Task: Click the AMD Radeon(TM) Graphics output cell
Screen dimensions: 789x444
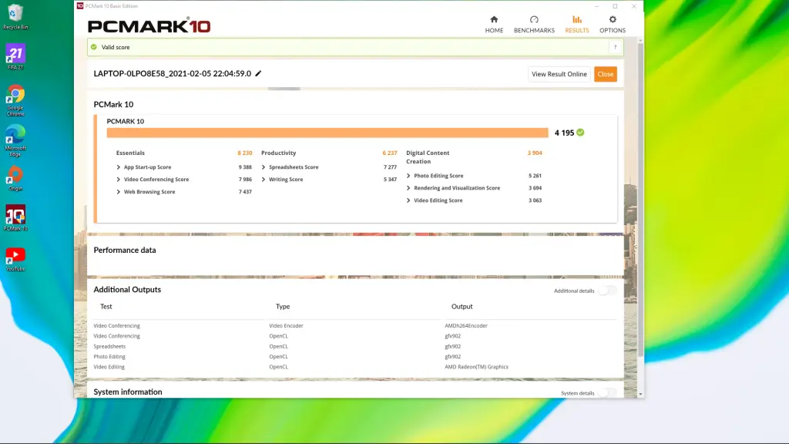Action: [476, 367]
